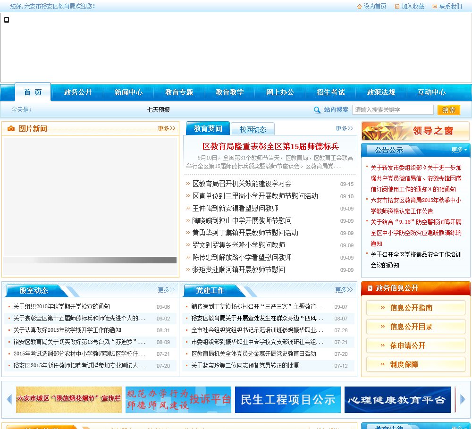Click the date 09-15 beside first news item
This screenshot has width=472, height=429.
pyautogui.click(x=347, y=184)
